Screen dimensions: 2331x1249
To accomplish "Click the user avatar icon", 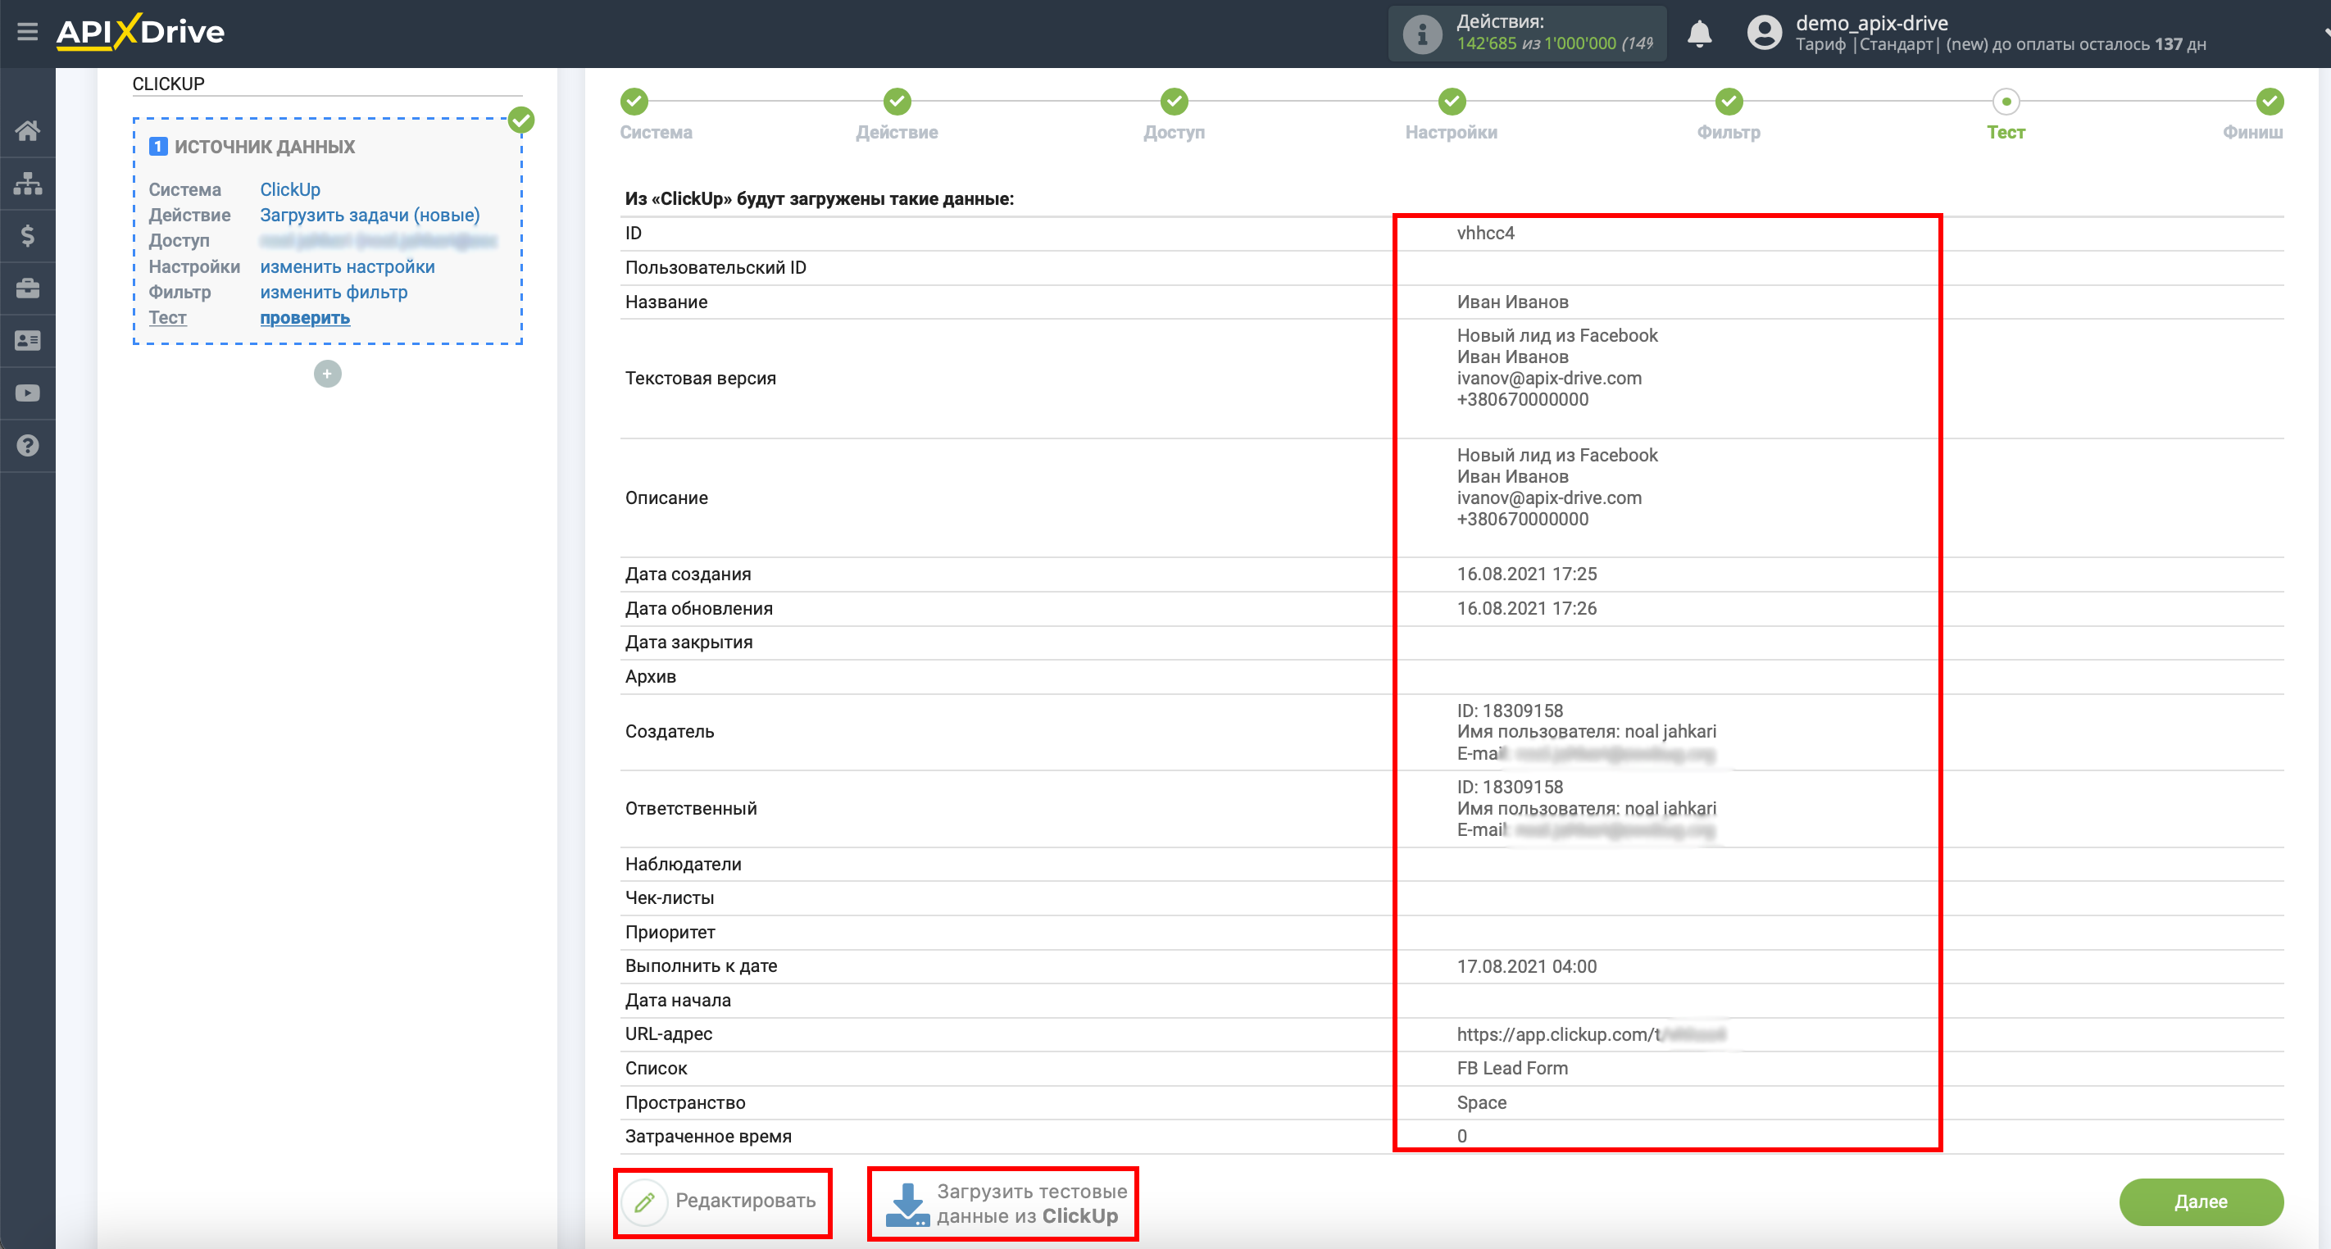I will [x=1764, y=34].
